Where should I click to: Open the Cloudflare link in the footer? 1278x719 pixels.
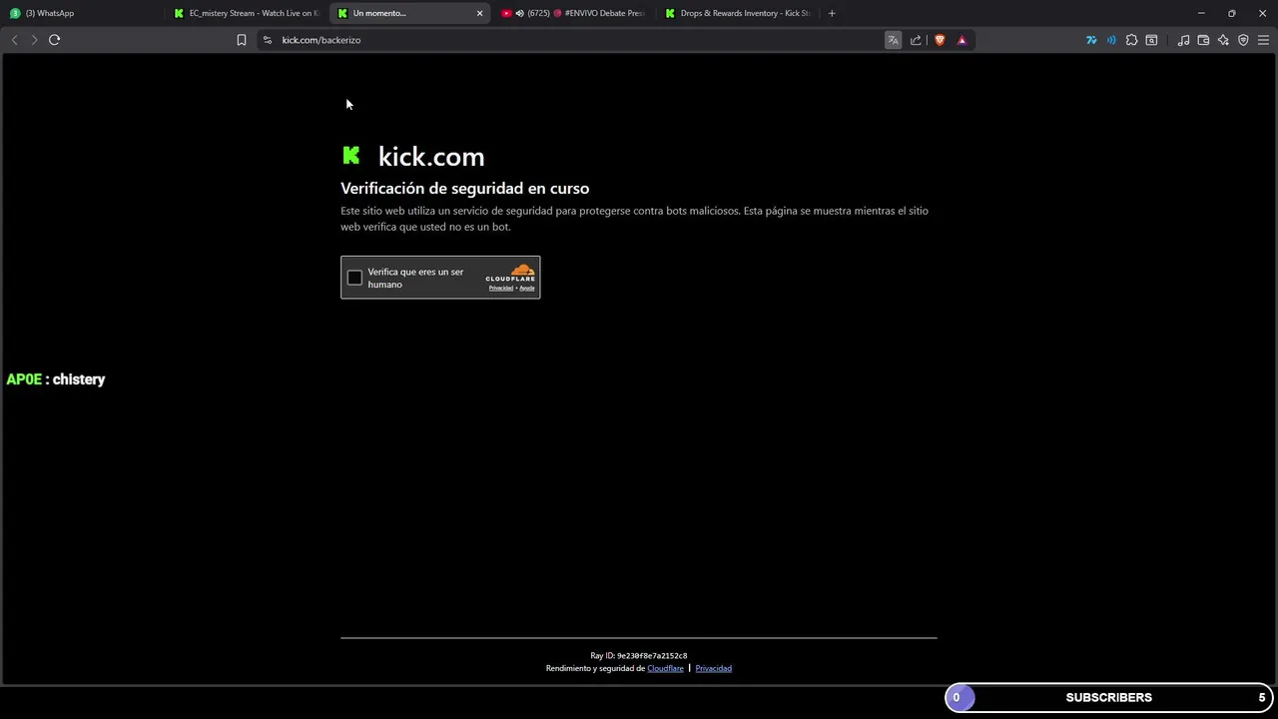(x=665, y=668)
